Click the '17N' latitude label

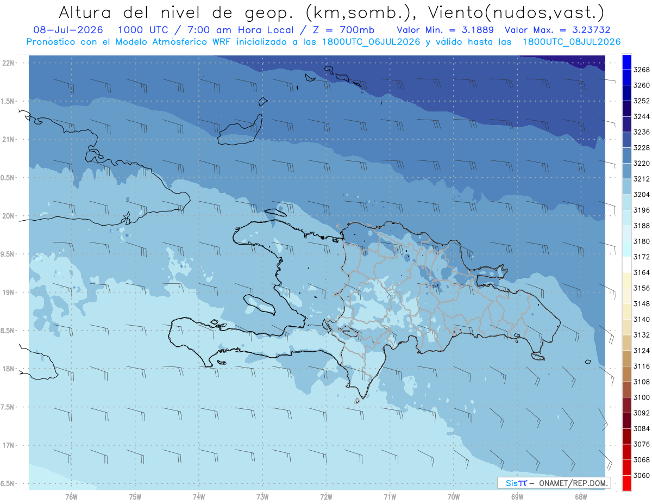(9, 446)
